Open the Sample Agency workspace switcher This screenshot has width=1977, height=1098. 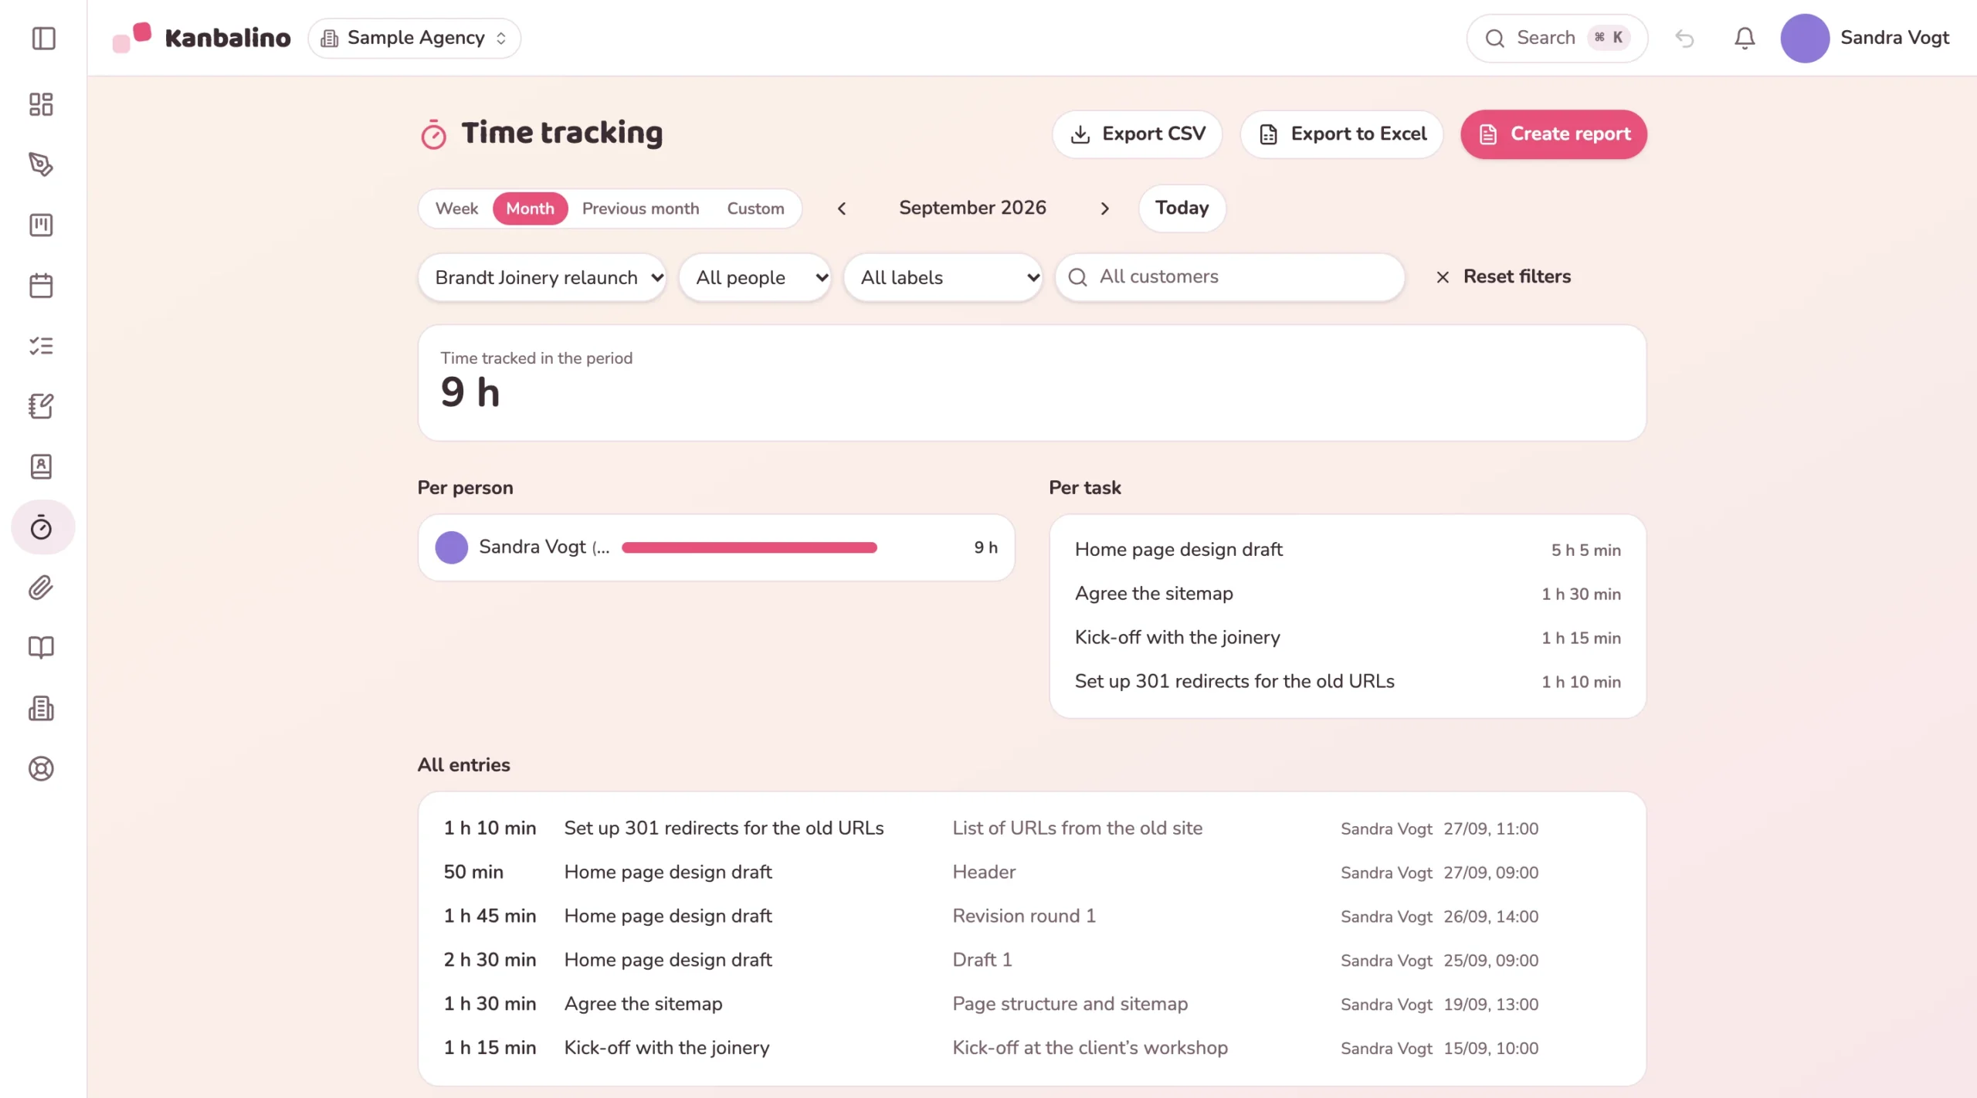click(x=414, y=38)
